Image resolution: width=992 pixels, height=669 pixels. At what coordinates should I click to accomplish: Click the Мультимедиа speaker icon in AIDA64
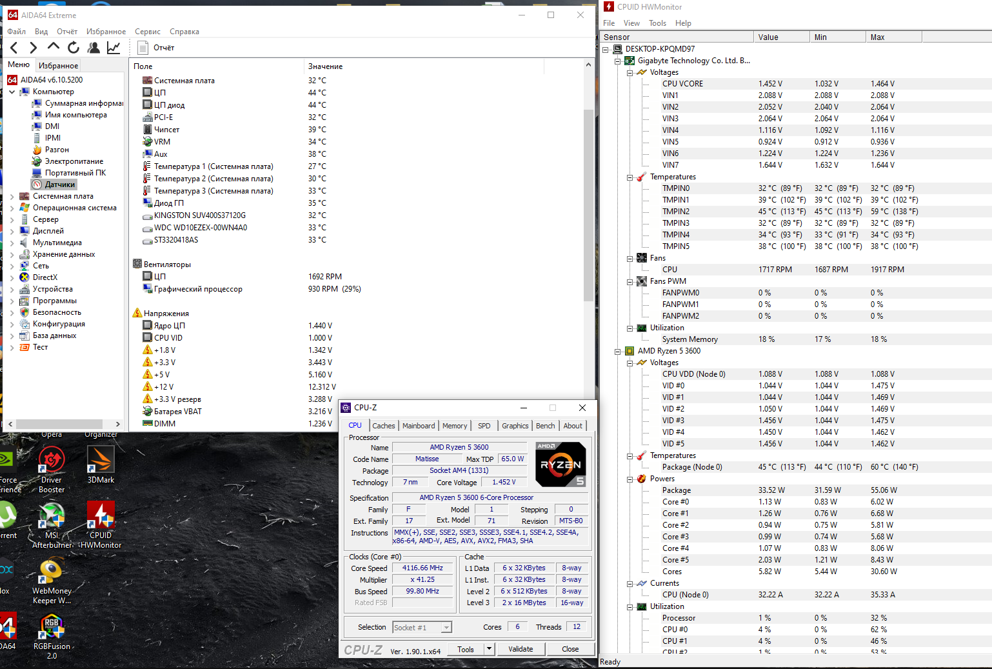[x=25, y=243]
